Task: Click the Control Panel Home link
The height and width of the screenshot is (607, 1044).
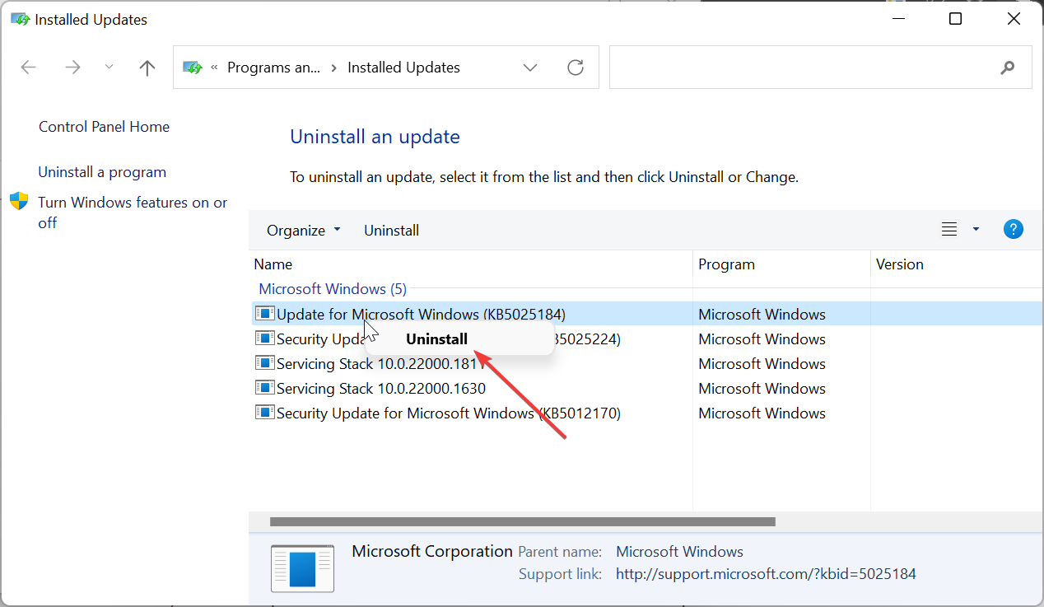Action: [104, 126]
